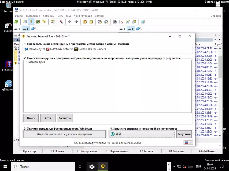Viewport: 229px width, 171px height.
Task: Expand the Malwarebytes tree node
Action: 26,62
